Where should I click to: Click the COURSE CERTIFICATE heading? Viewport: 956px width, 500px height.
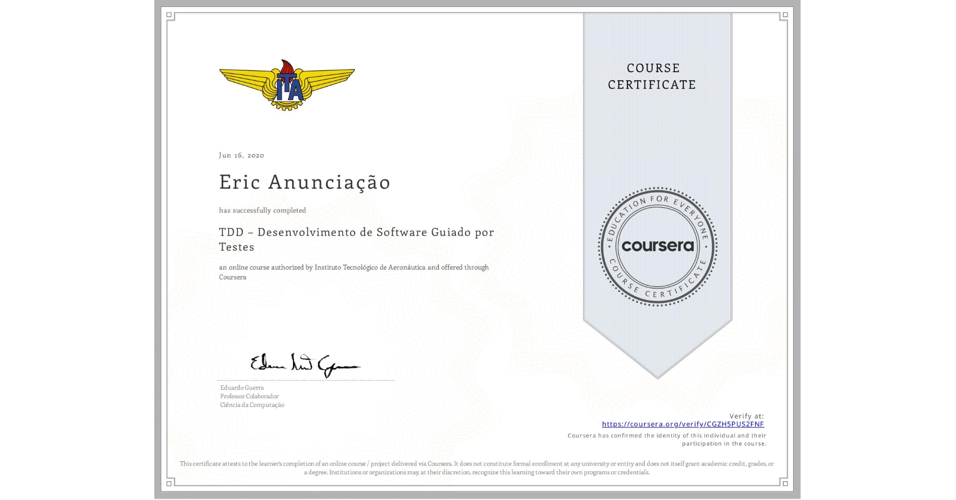click(652, 76)
